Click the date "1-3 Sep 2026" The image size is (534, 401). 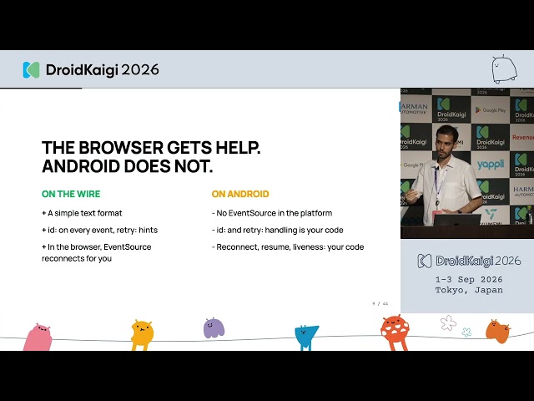[x=469, y=280]
